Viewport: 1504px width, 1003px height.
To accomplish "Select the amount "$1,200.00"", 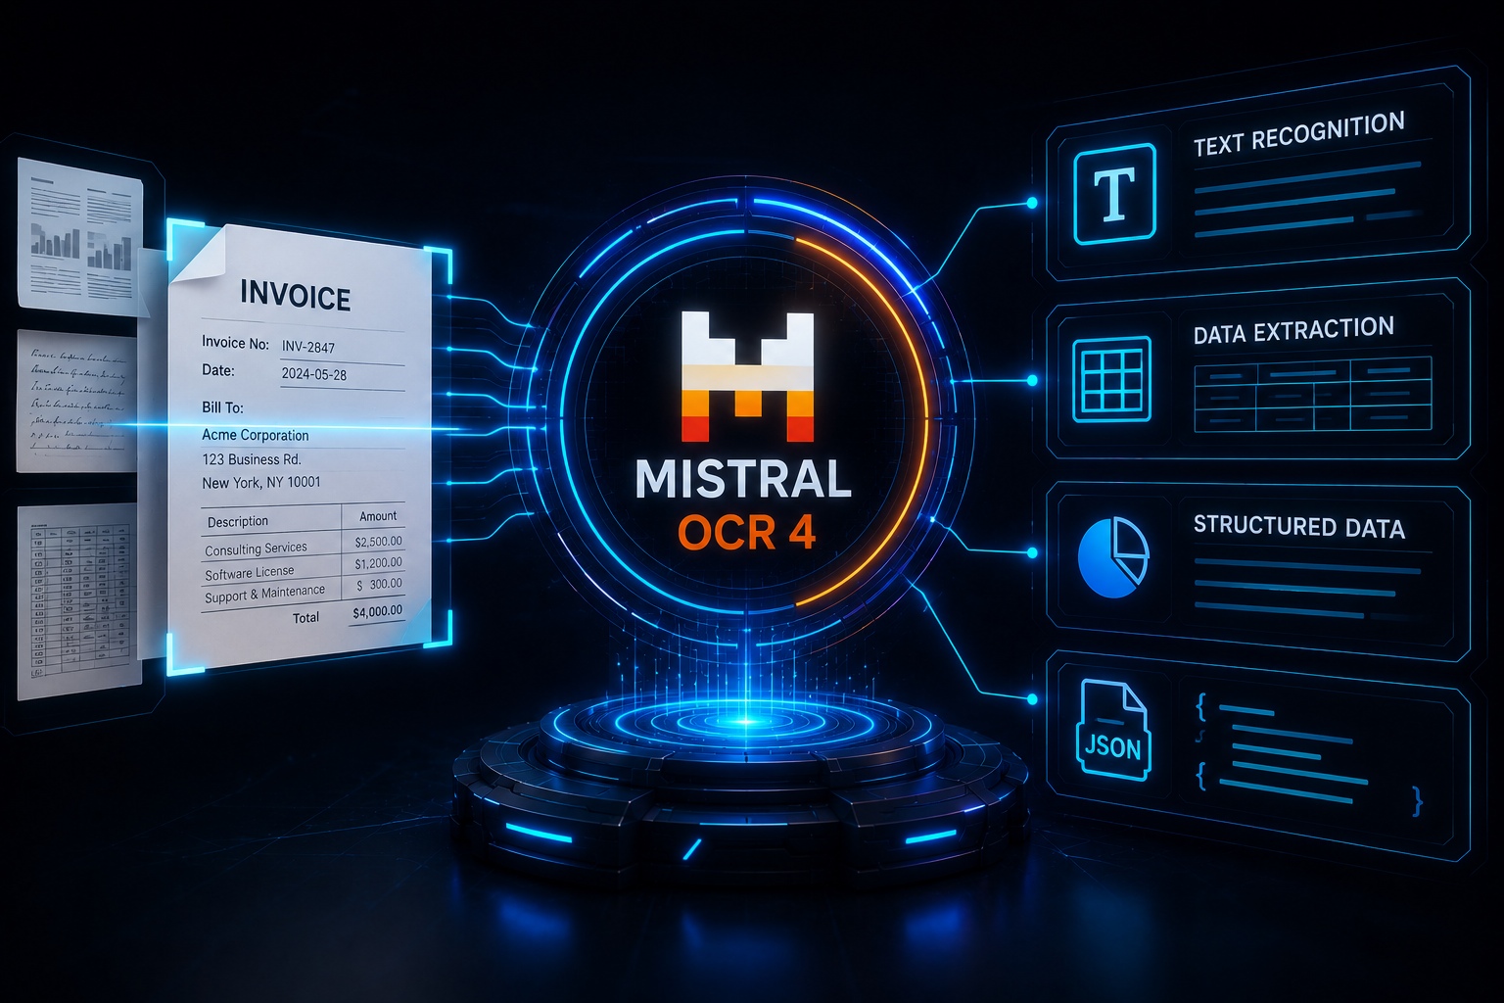I will click(x=378, y=563).
